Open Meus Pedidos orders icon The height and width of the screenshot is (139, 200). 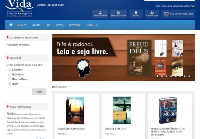[x=100, y=12]
